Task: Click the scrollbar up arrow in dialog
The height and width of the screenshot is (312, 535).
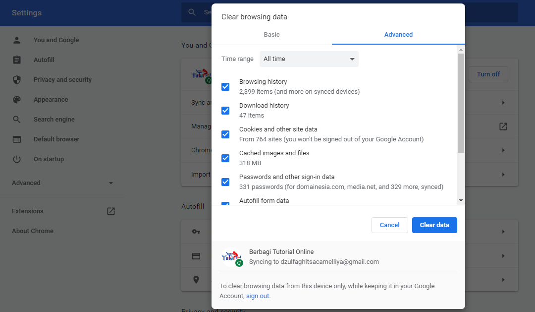Action: coord(461,50)
